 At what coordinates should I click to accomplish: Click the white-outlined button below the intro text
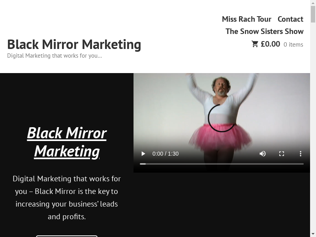[x=67, y=236]
